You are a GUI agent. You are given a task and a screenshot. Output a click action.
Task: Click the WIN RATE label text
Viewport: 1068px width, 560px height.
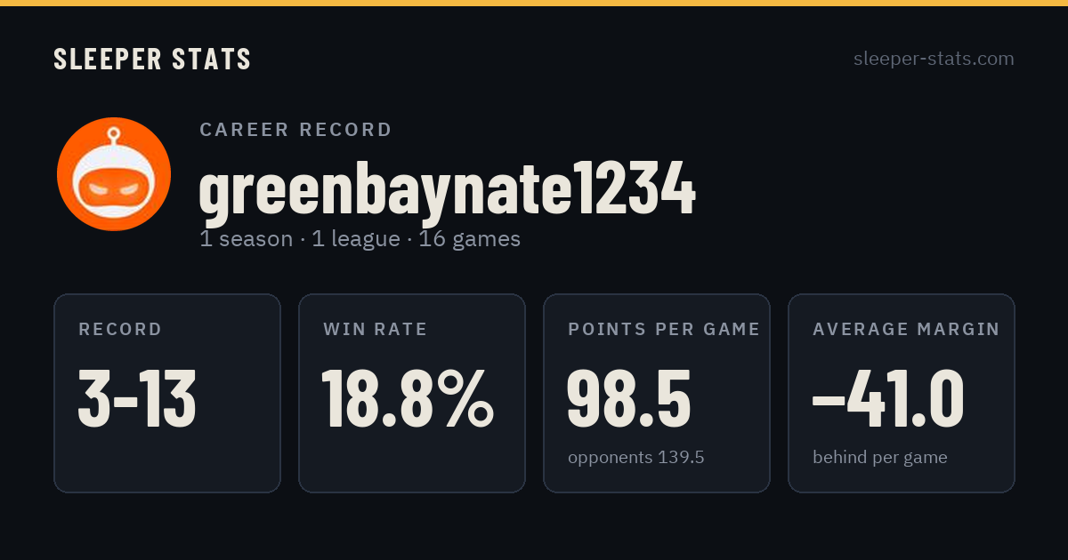pyautogui.click(x=376, y=330)
